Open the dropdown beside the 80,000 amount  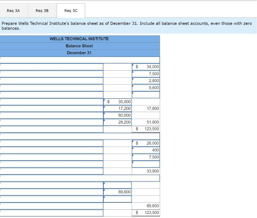(105, 114)
